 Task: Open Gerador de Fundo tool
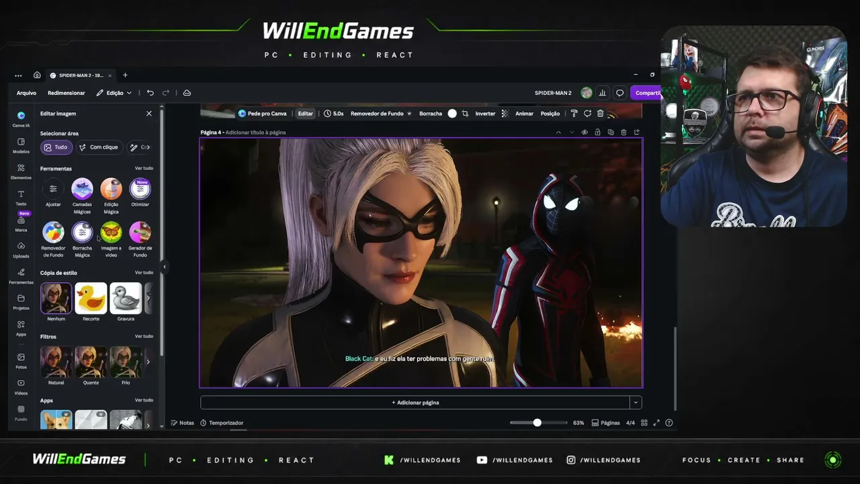click(140, 240)
